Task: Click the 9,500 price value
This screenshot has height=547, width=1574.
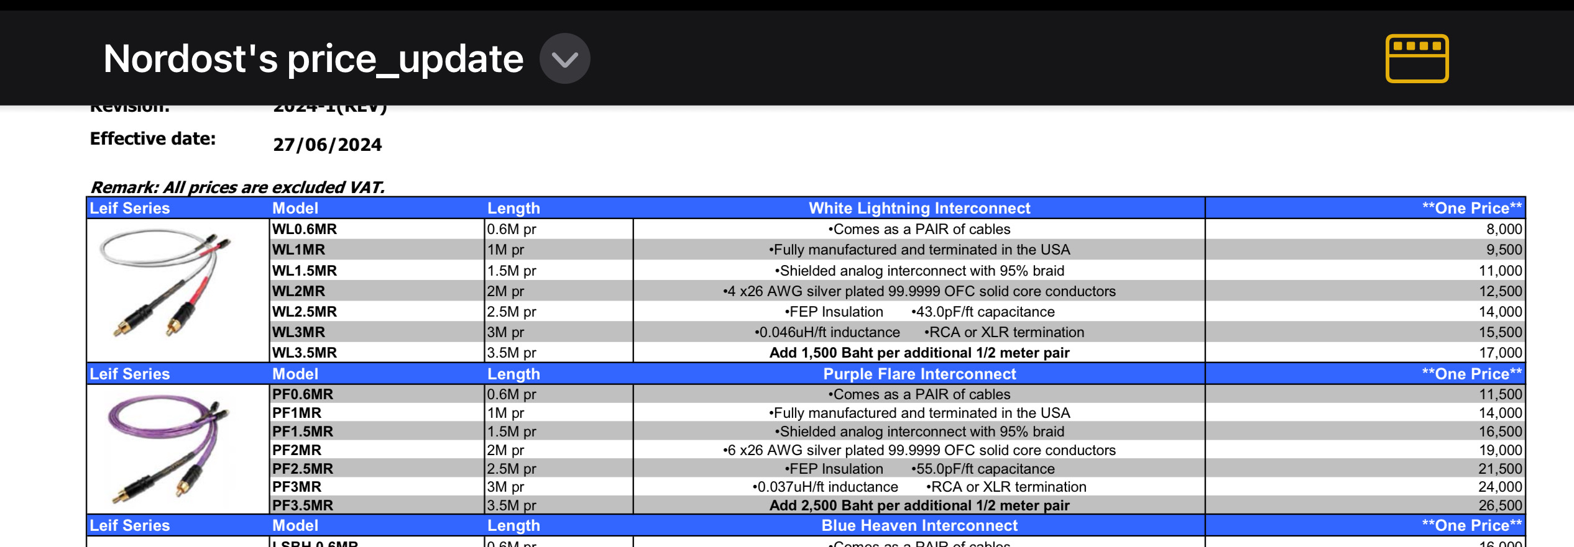Action: 1504,250
